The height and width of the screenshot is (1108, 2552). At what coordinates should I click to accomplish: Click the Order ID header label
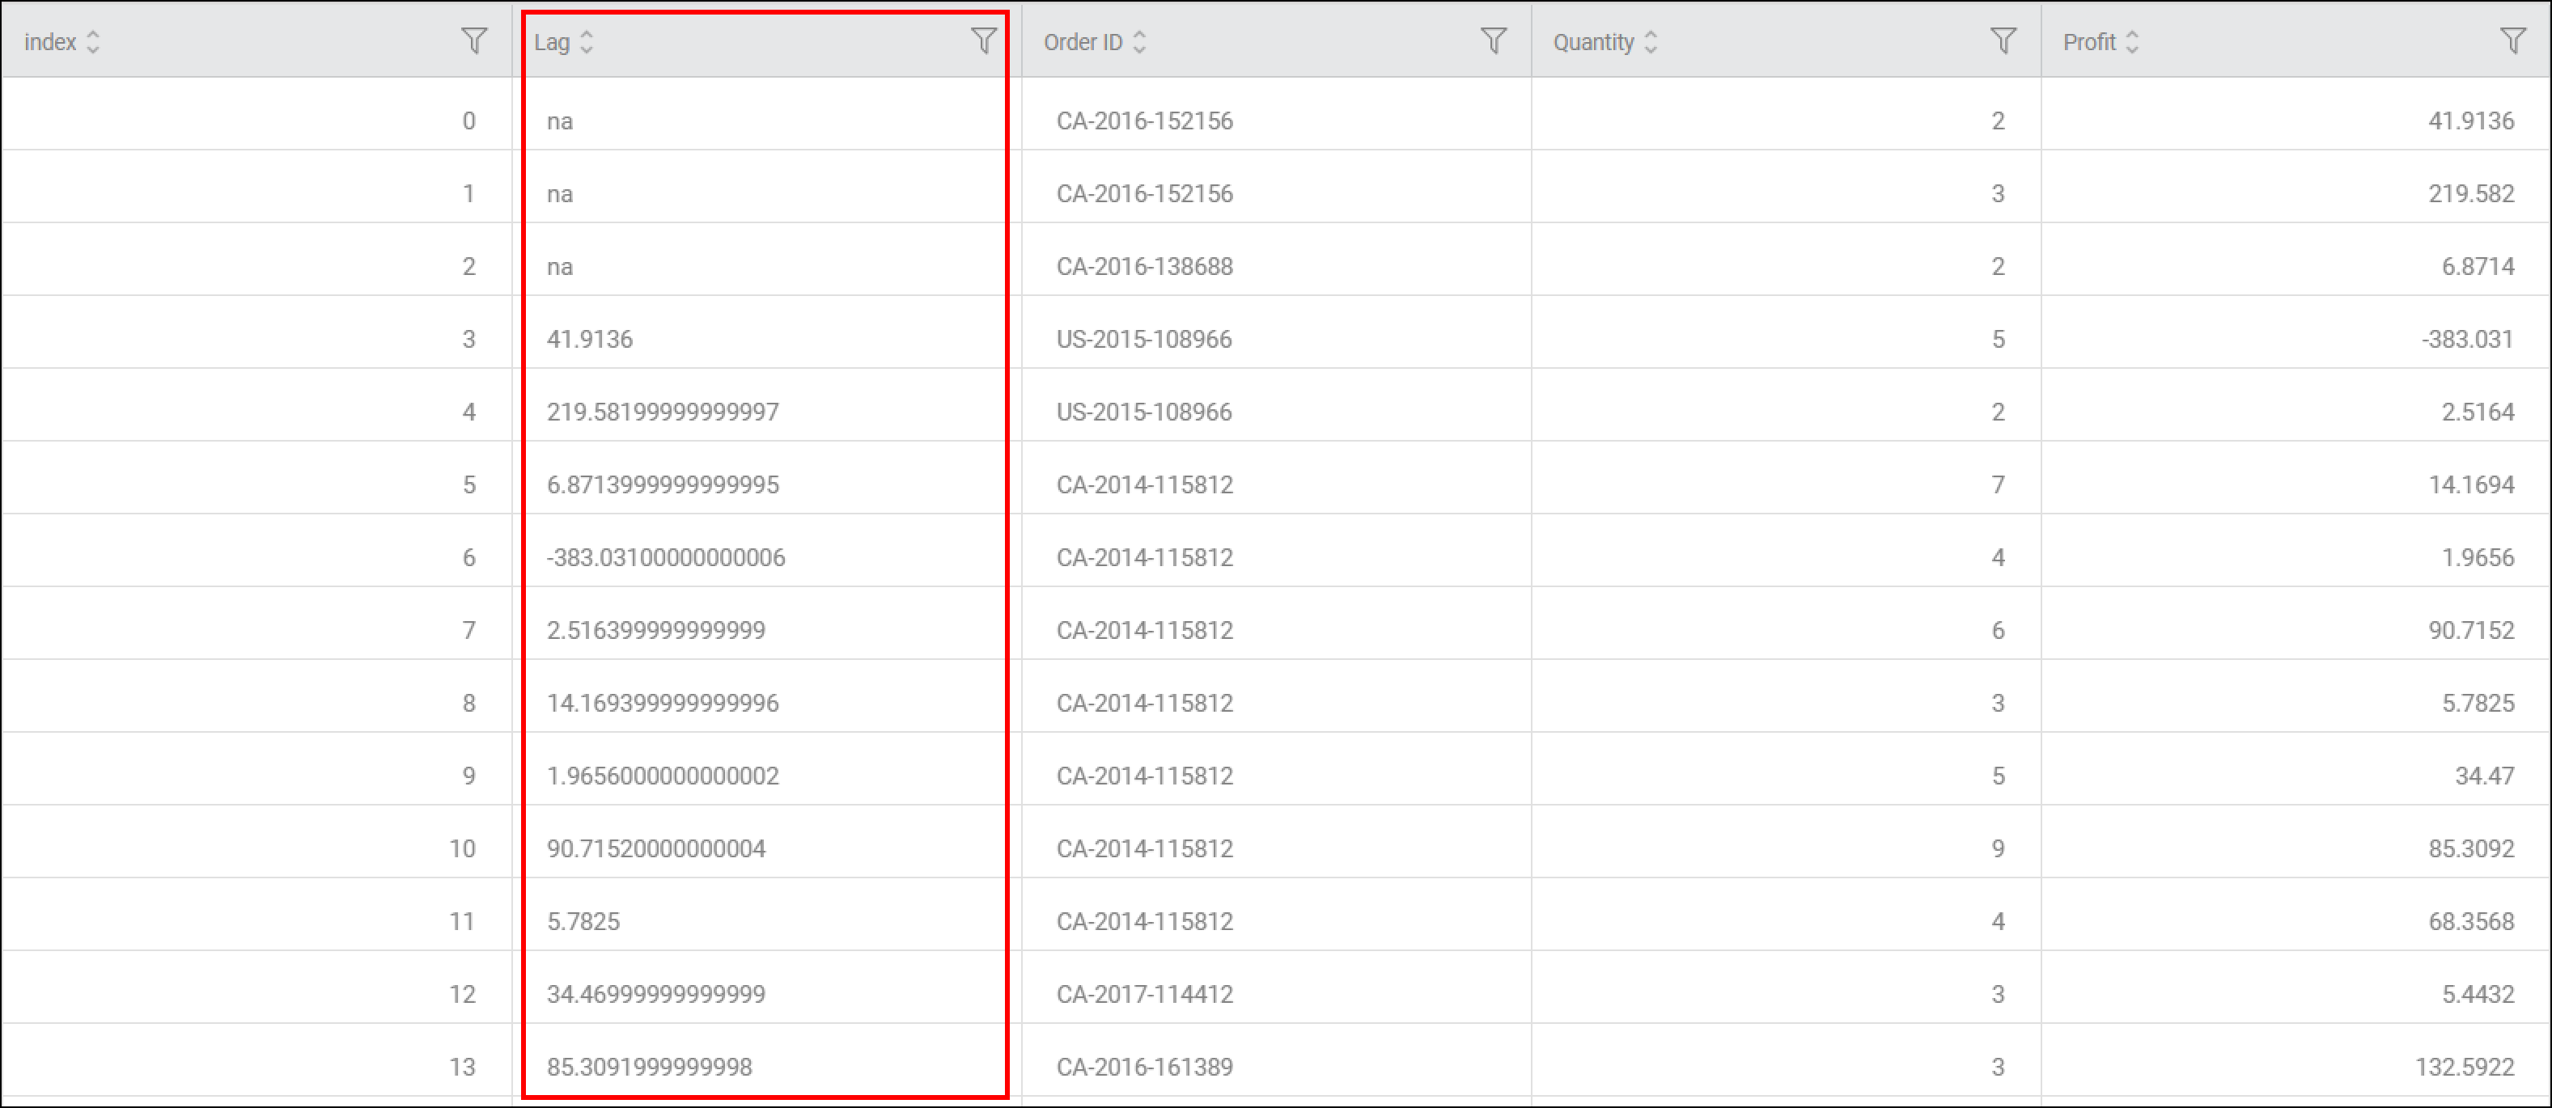[x=1083, y=41]
